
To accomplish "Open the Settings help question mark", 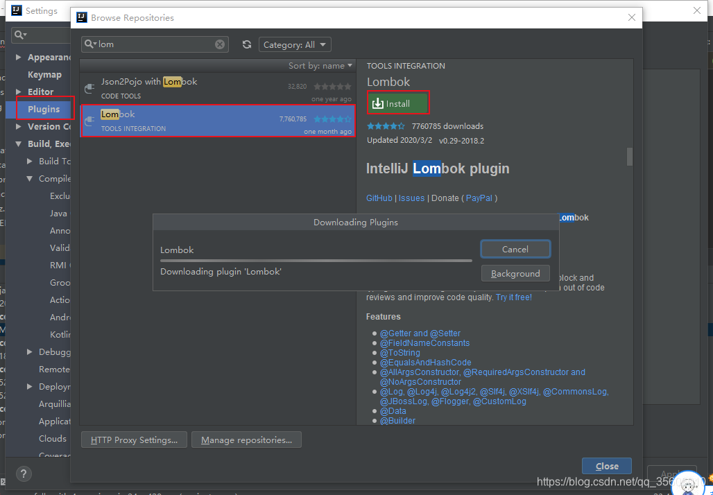I will pos(24,474).
